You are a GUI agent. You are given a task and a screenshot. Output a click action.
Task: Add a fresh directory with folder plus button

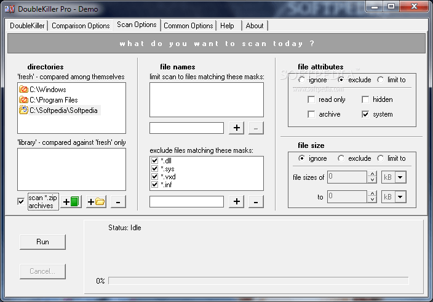(x=96, y=202)
